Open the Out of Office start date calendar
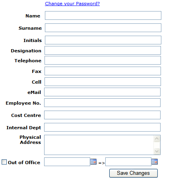The height and width of the screenshot is (178, 186). coord(93,161)
